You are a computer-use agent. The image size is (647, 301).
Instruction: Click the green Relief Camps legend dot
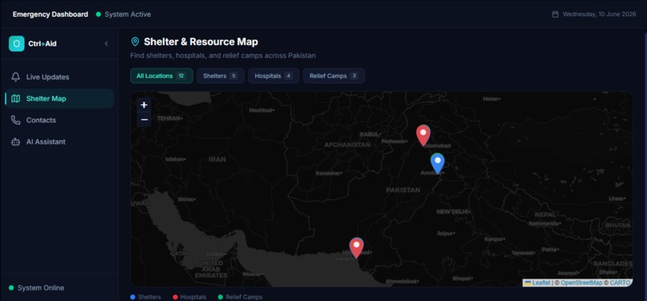[x=220, y=297]
